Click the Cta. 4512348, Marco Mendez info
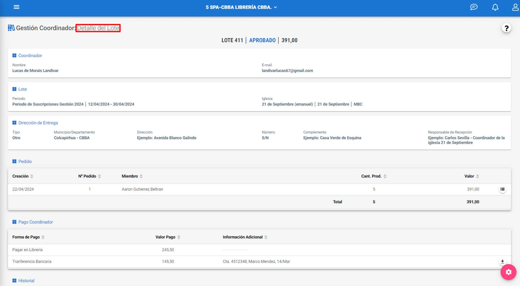The height and width of the screenshot is (286, 520). (x=256, y=262)
